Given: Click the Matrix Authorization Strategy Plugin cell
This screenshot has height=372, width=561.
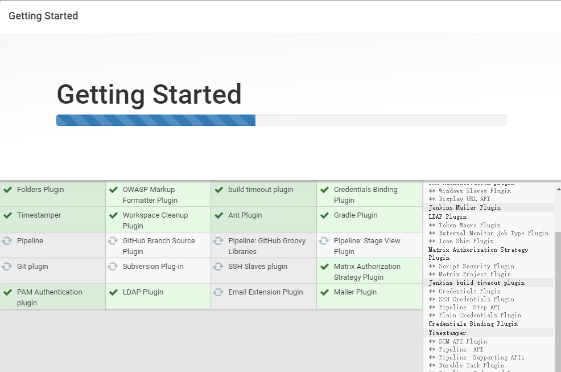Looking at the screenshot, I should pyautogui.click(x=370, y=271).
